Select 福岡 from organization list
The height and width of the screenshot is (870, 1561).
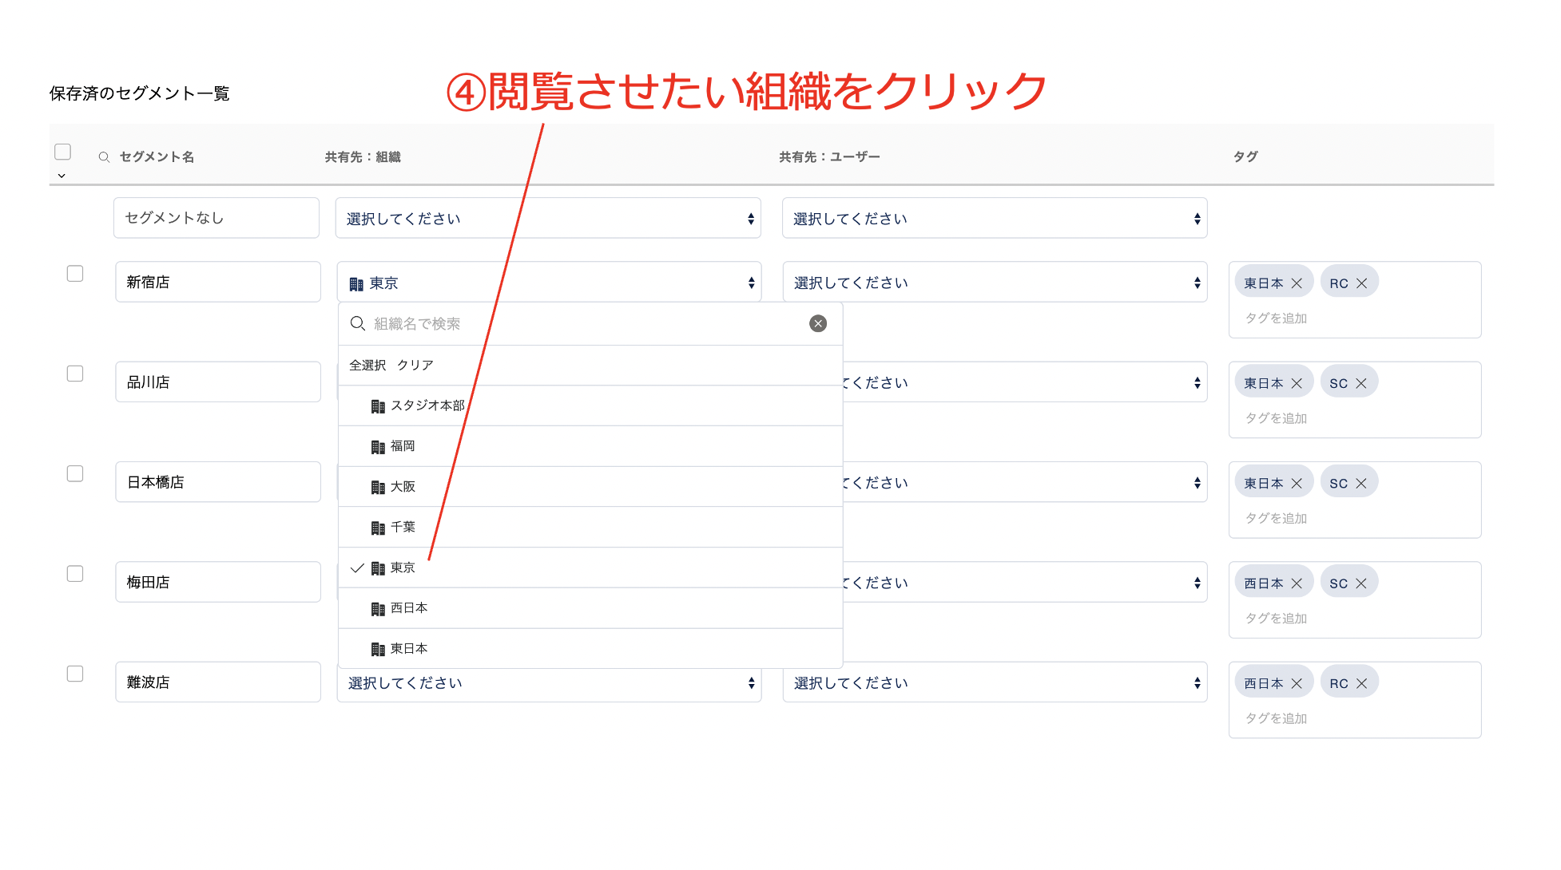pos(590,446)
